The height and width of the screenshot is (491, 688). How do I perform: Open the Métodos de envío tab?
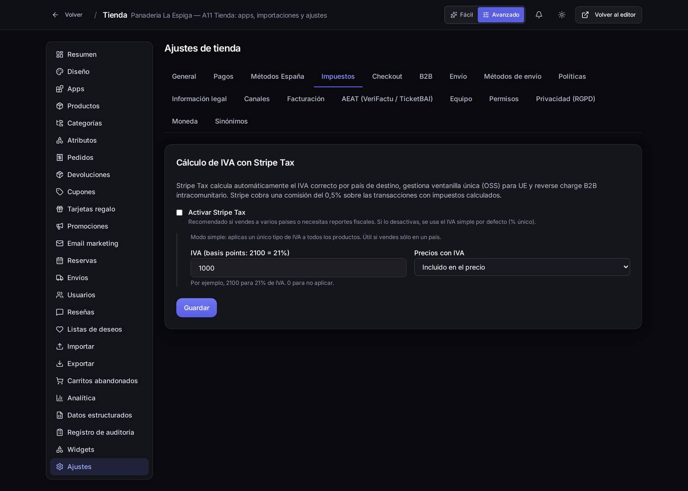point(513,77)
